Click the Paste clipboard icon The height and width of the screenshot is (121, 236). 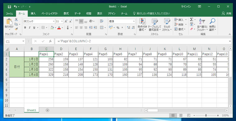(x=9, y=21)
